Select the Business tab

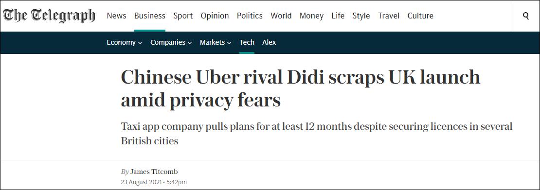tap(150, 16)
